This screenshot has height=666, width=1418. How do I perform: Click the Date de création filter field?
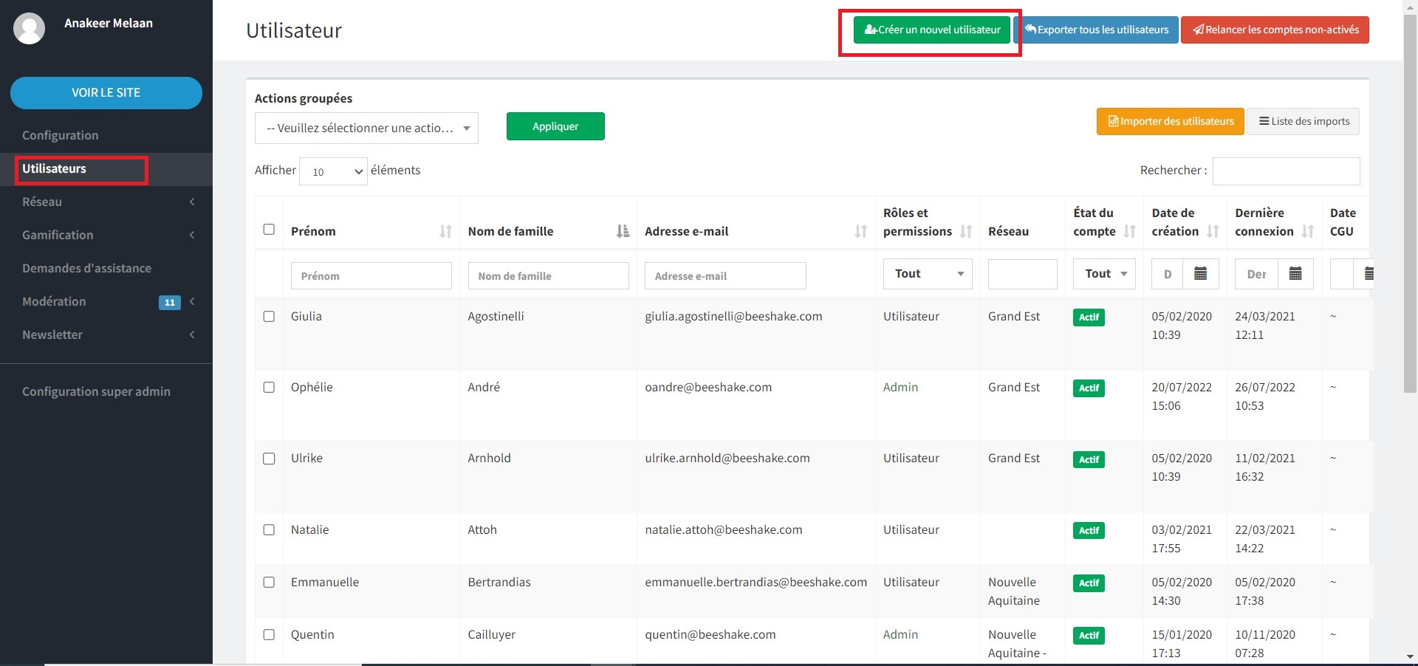point(1168,274)
